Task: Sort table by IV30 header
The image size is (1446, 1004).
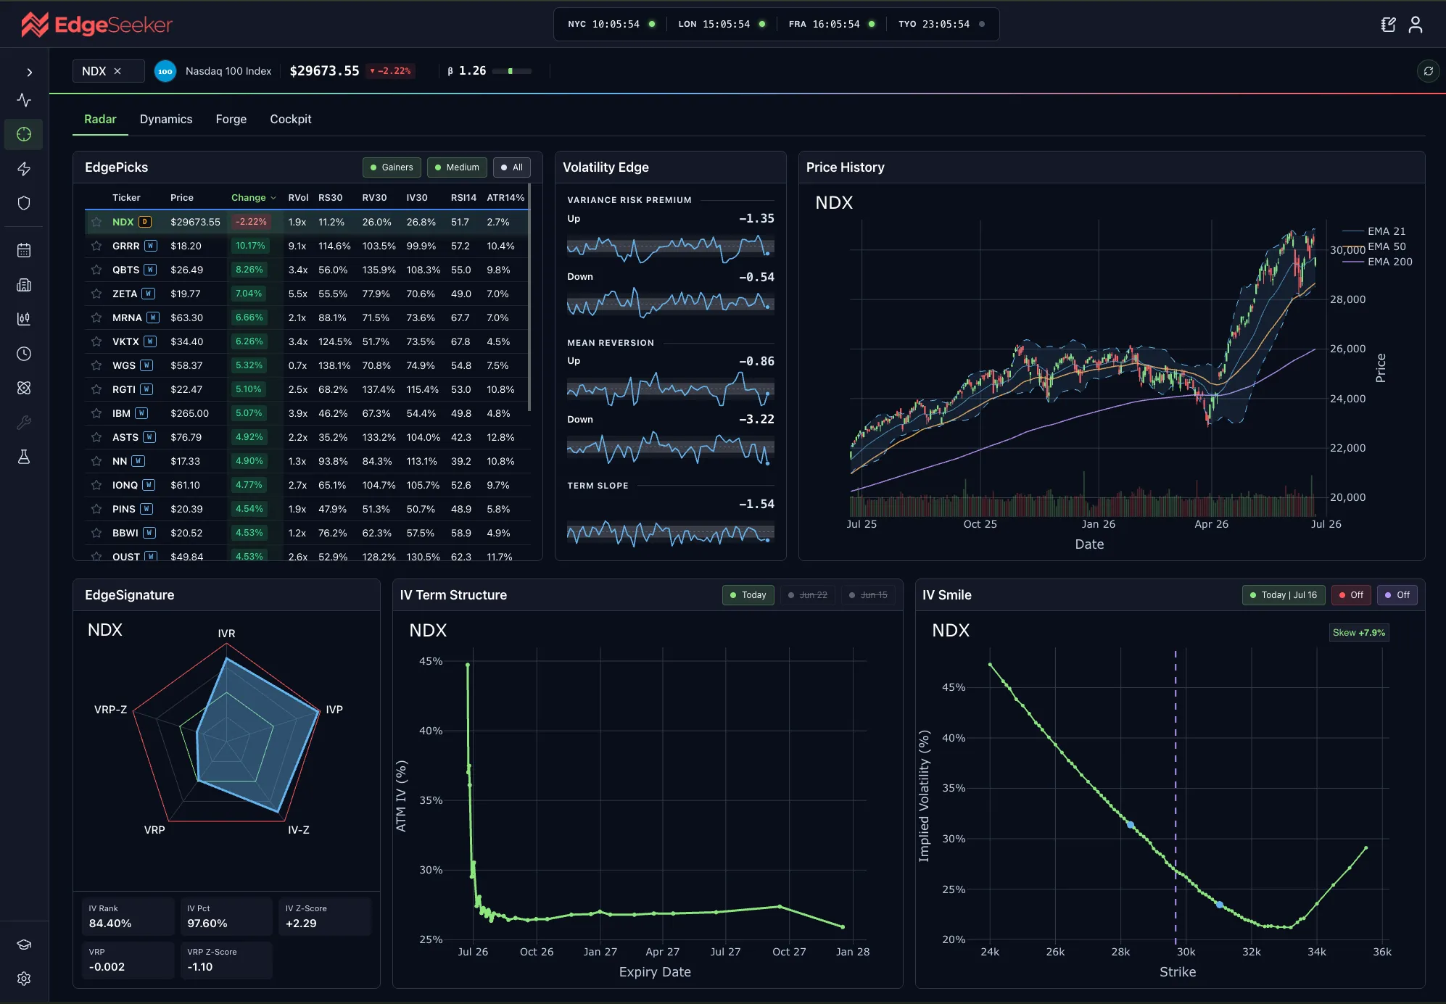Action: tap(417, 198)
